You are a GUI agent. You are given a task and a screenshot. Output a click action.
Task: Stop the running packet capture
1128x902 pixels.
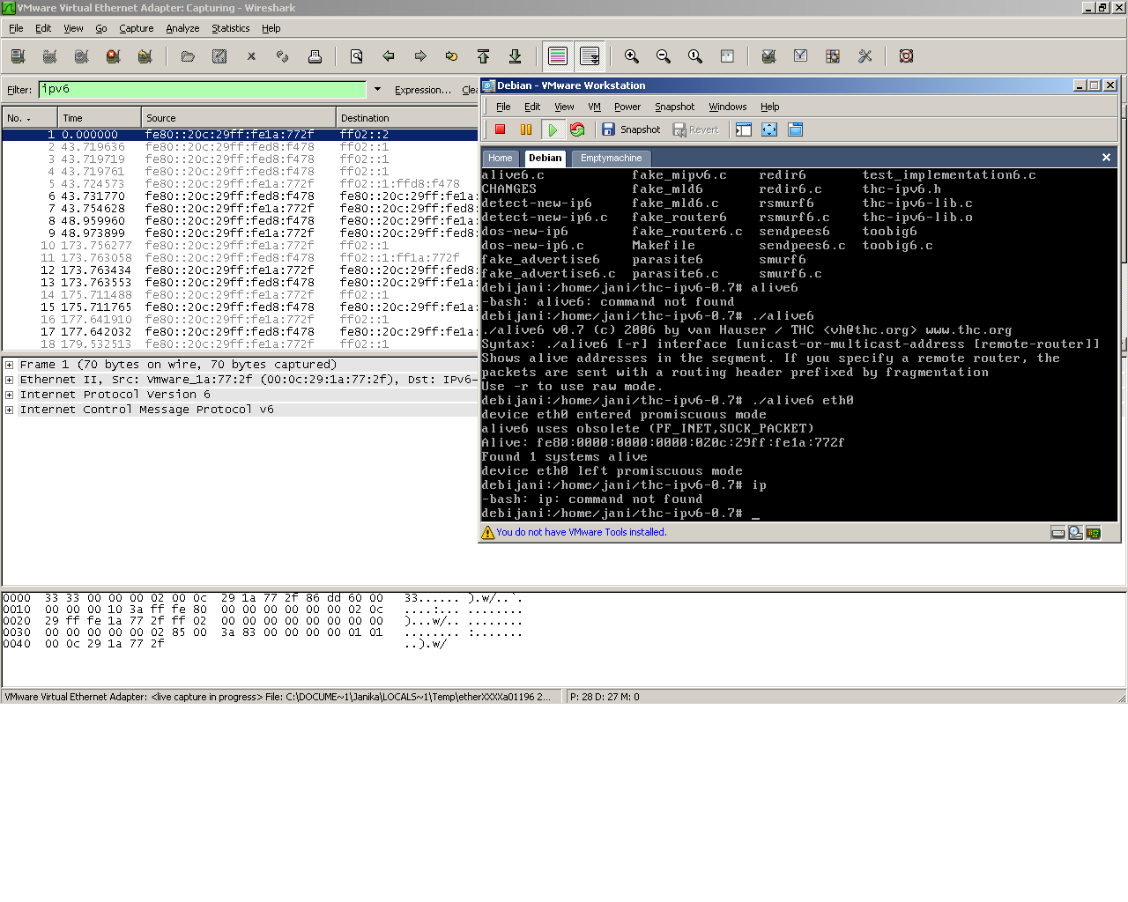(113, 55)
